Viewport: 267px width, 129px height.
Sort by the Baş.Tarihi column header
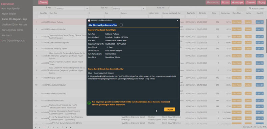click(x=191, y=13)
